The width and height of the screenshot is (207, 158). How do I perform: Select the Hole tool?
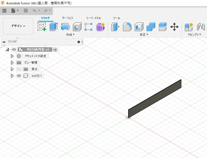(x=77, y=27)
